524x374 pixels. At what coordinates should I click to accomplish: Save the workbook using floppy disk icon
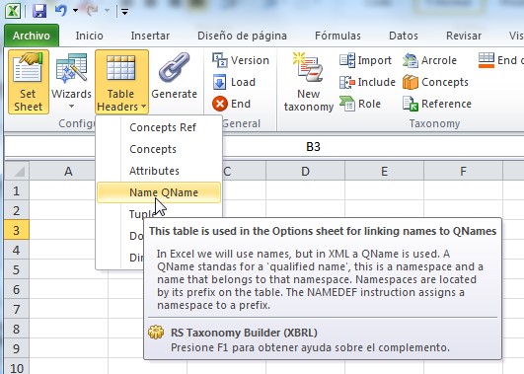tap(39, 11)
